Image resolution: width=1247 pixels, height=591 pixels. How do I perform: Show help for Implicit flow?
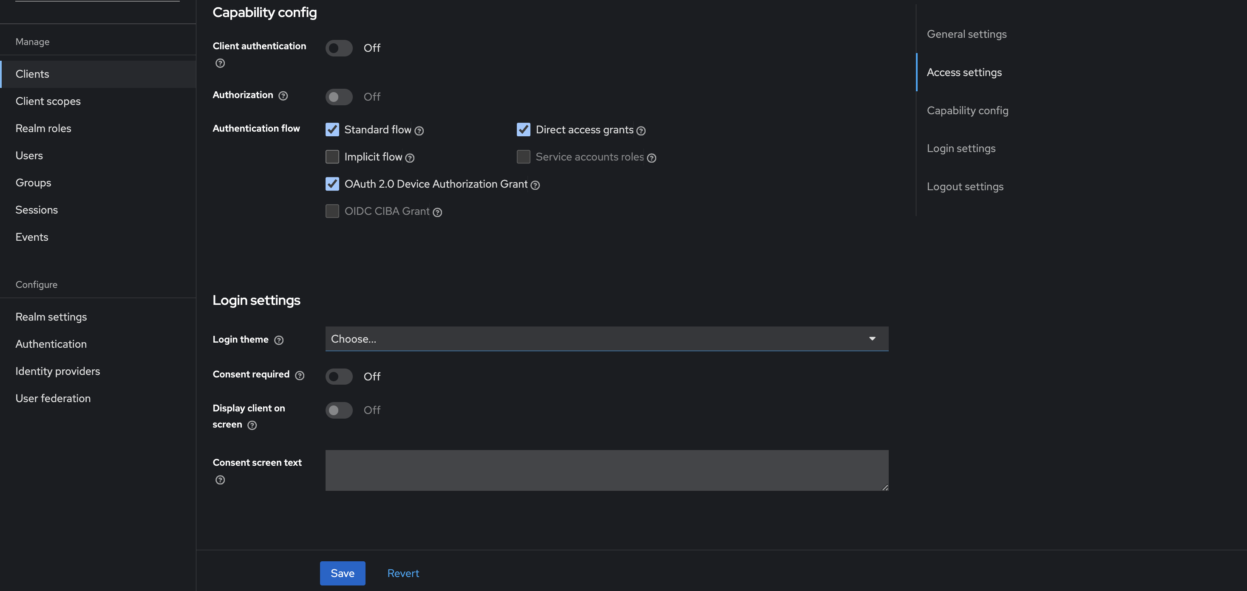tap(410, 158)
